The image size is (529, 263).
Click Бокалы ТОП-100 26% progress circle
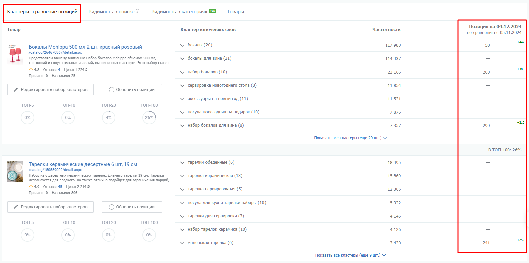click(149, 118)
